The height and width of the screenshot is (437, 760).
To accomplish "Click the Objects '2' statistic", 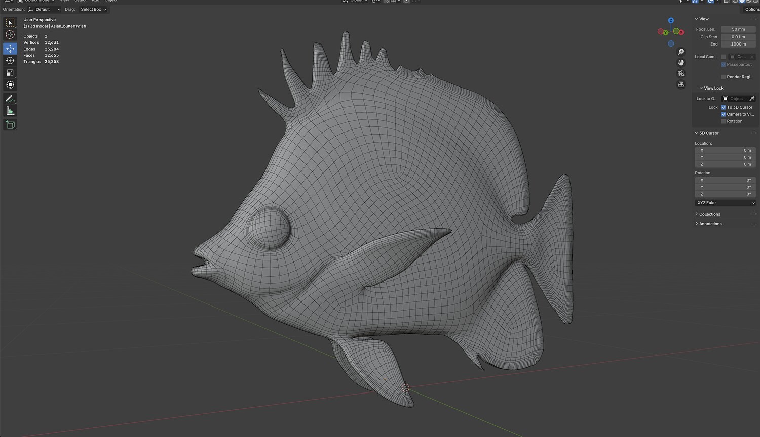I will 46,36.
